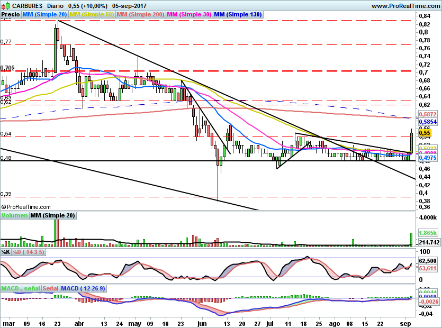
Task: Click the 0,5854 moving average value tag
Action: tap(428, 122)
